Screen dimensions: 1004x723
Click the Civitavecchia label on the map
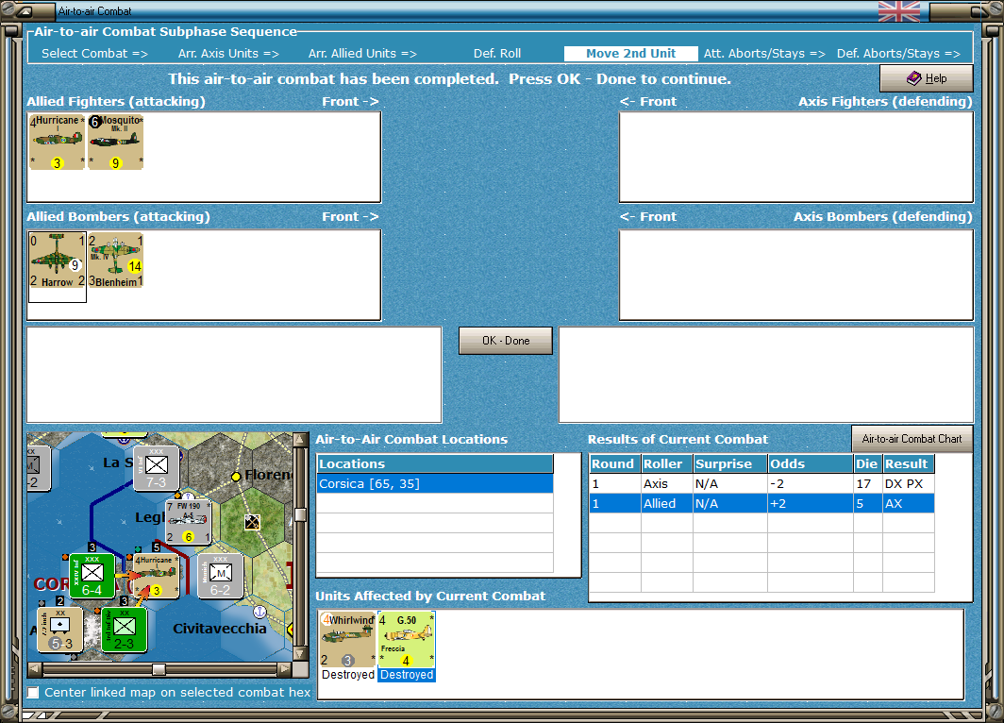click(219, 629)
